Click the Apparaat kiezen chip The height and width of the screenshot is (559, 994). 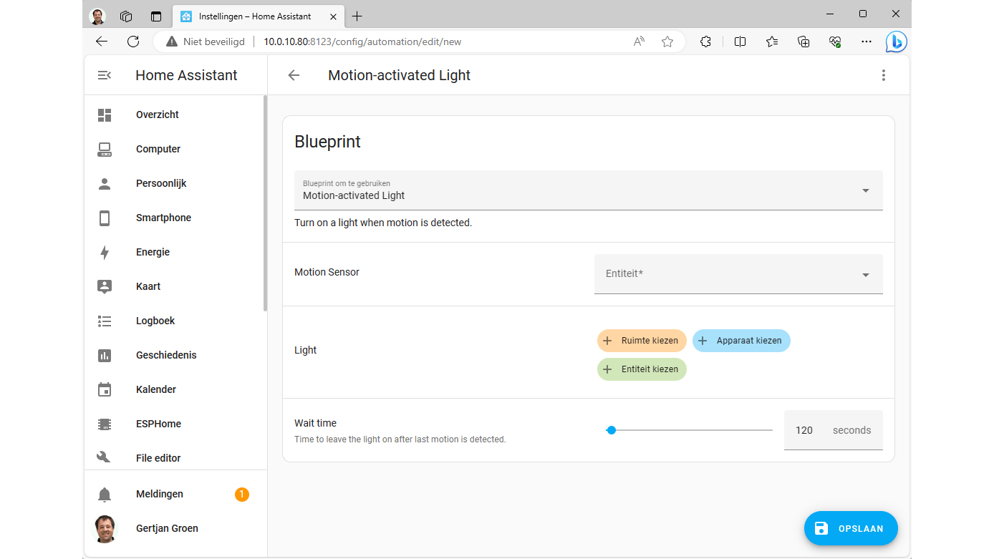pos(741,341)
